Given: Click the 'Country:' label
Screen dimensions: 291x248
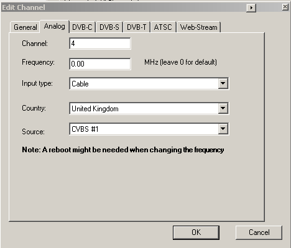Looking at the screenshot, I should (x=34, y=108).
